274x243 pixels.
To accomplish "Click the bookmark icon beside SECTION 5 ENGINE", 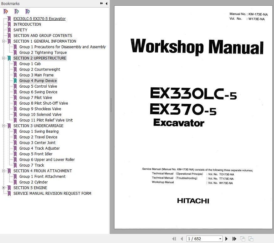I will (x=9, y=188).
